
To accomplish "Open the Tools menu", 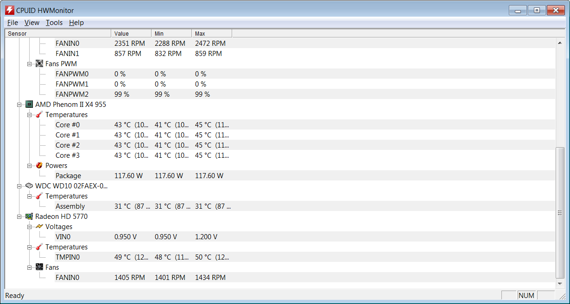I will tap(54, 23).
